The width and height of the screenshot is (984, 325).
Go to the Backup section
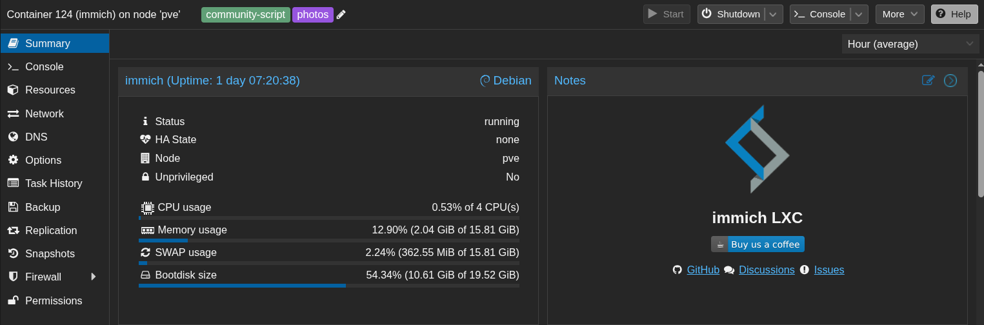point(43,207)
